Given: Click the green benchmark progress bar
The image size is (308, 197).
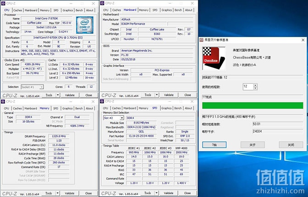Looking at the screenshot, I should click(x=253, y=105).
